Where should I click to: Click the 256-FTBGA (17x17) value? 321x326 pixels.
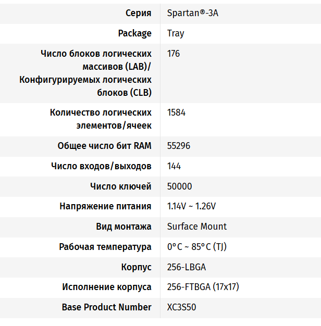203,287
